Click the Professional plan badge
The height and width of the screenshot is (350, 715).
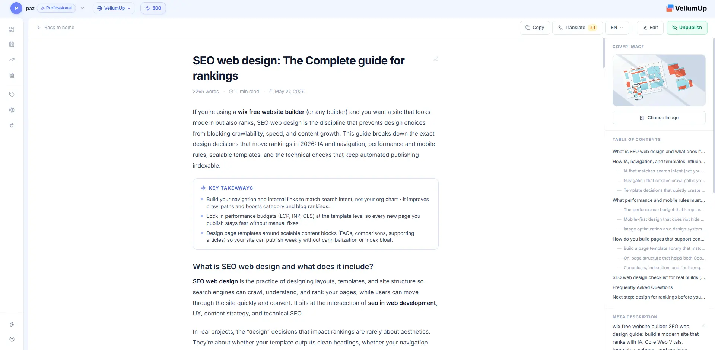click(x=57, y=8)
